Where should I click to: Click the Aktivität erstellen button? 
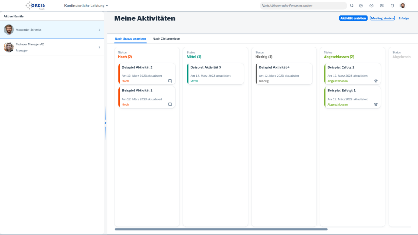point(353,18)
